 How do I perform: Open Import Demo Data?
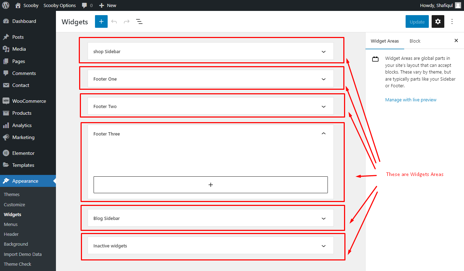click(23, 254)
